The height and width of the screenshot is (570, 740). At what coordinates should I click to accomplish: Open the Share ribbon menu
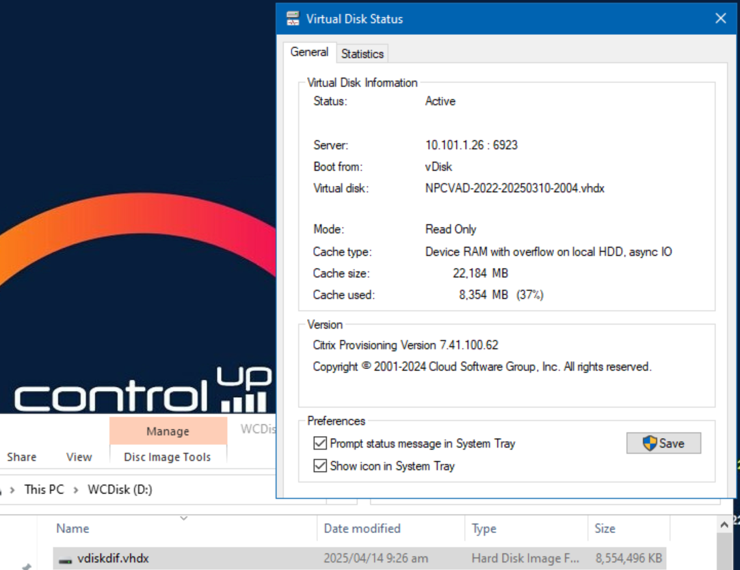point(21,457)
